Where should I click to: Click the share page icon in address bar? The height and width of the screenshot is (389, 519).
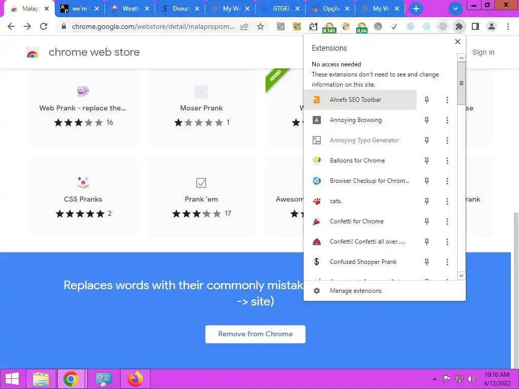[244, 26]
